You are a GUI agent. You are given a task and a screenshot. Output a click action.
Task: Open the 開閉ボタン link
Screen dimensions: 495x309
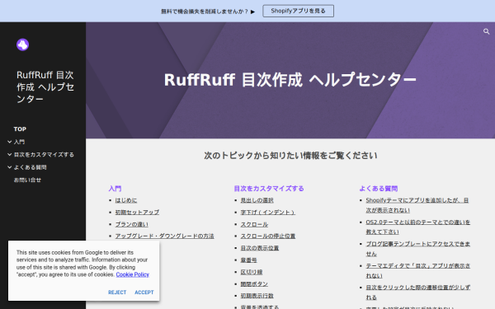pos(254,283)
